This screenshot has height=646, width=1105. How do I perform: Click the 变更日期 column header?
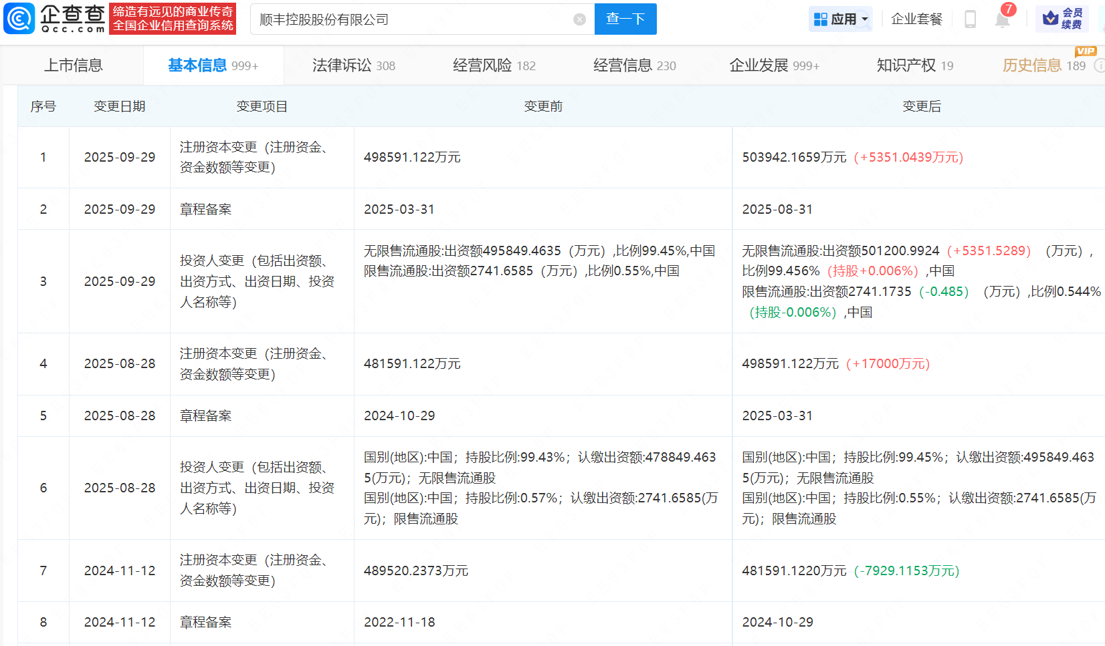click(119, 106)
